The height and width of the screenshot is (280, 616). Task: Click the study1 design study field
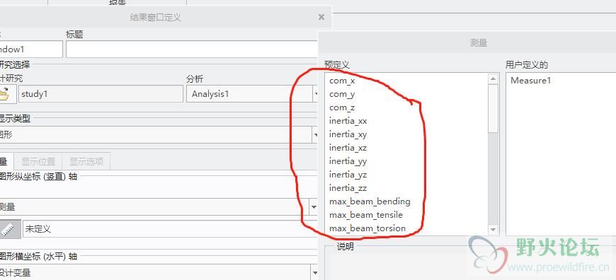tap(101, 94)
